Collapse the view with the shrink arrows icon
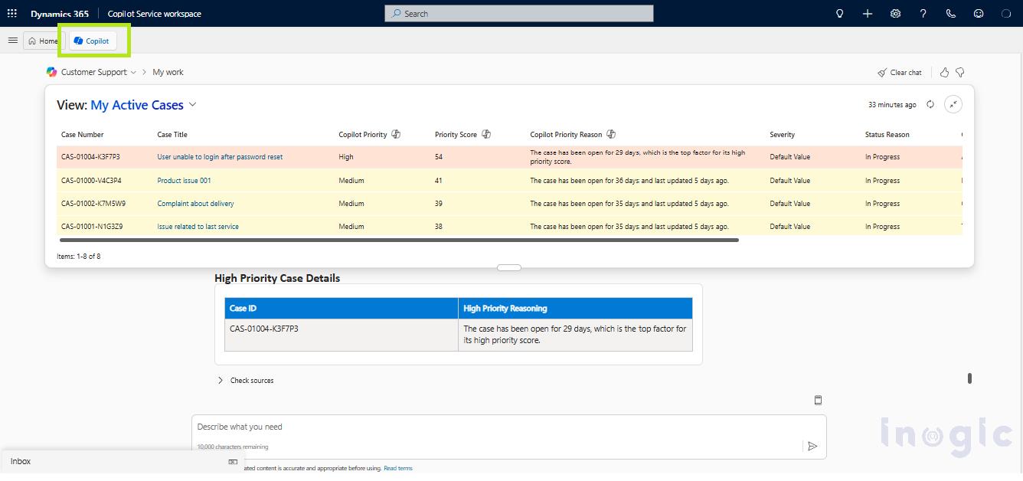Screen dimensions: 1023x481 [953, 104]
